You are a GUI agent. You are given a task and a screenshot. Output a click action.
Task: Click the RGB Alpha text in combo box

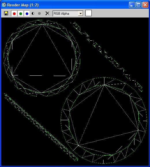click(61, 14)
